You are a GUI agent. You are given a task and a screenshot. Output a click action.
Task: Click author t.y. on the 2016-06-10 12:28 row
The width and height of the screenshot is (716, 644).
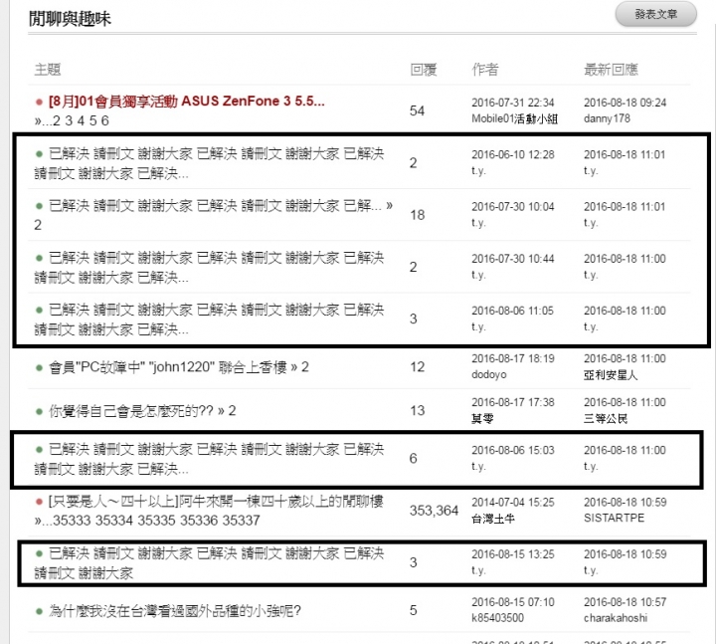478,171
